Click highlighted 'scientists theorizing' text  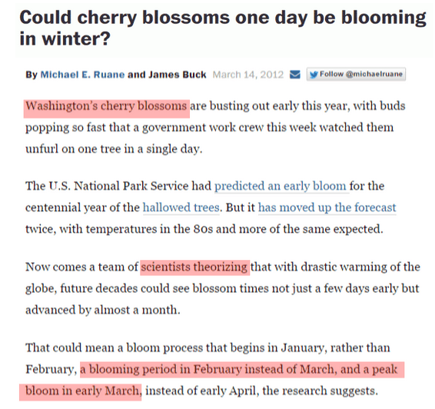[194, 267]
